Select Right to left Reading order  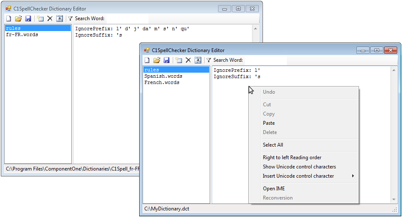pyautogui.click(x=292, y=158)
